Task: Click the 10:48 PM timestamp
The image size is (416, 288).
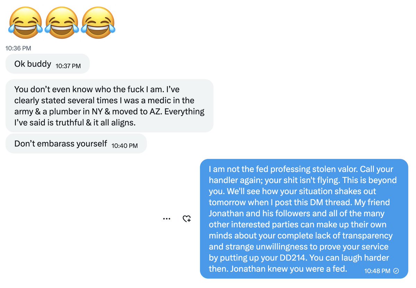Action: [377, 271]
